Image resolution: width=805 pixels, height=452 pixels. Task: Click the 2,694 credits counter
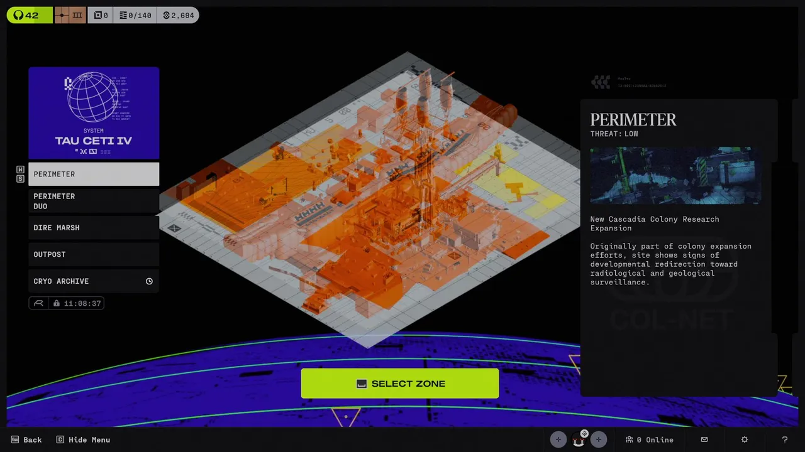(x=179, y=15)
